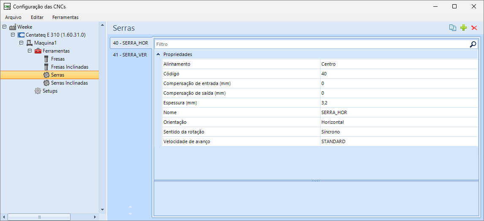Image resolution: width=484 pixels, height=221 pixels.
Task: Click the Velocidade de avanço property label
Action: click(x=187, y=141)
